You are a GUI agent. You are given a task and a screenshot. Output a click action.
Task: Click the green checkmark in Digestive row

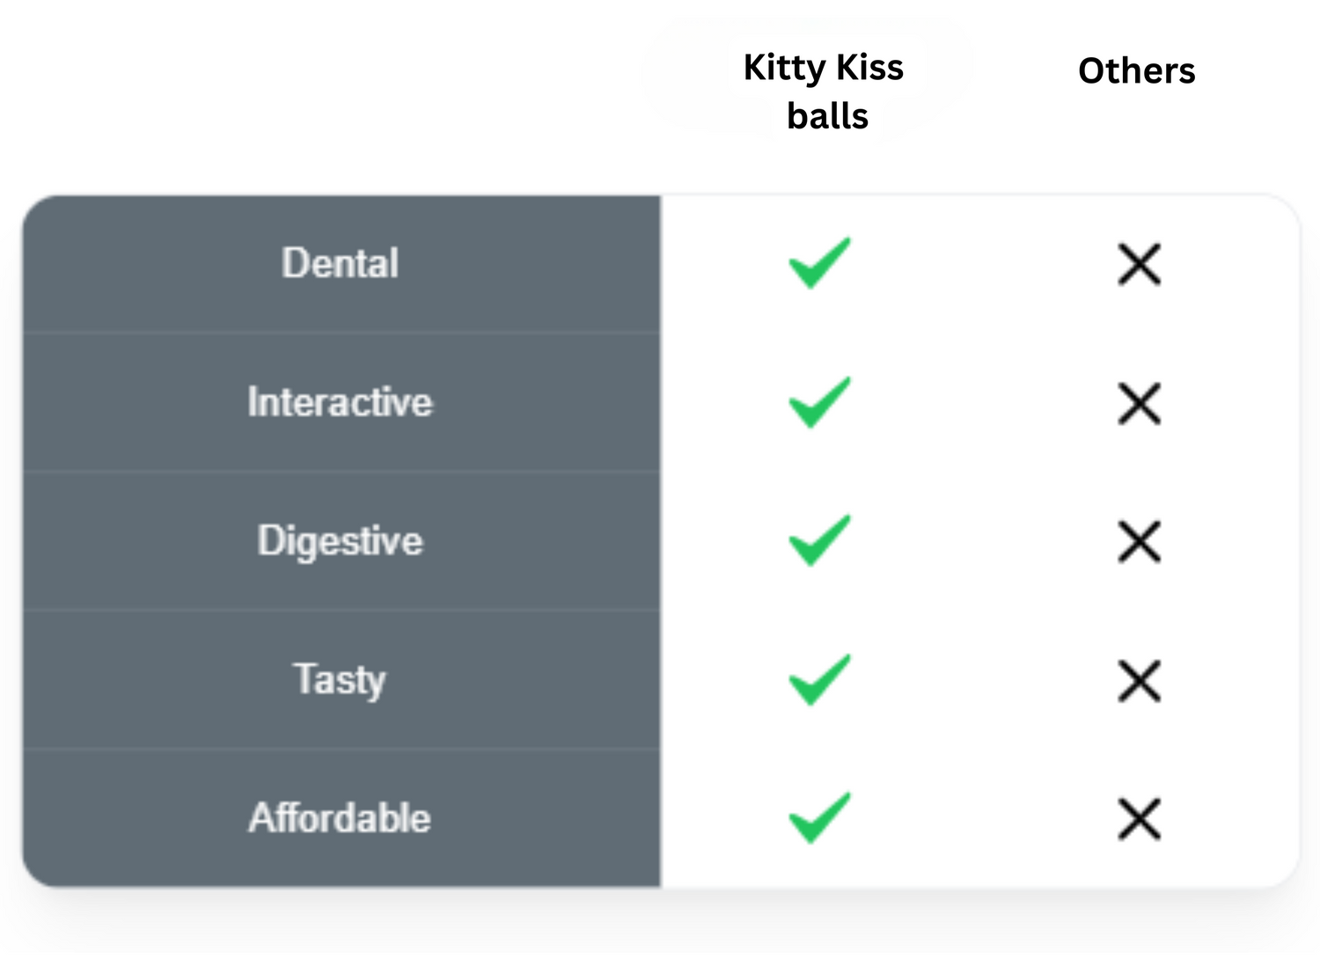click(x=819, y=540)
